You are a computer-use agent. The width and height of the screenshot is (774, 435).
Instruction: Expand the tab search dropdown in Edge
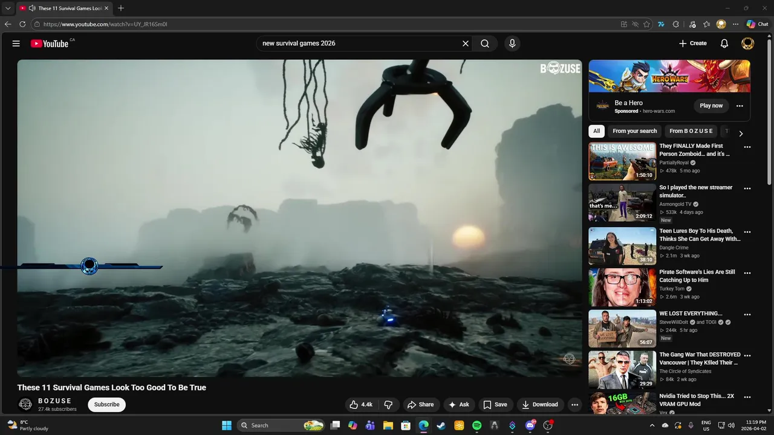tap(8, 8)
